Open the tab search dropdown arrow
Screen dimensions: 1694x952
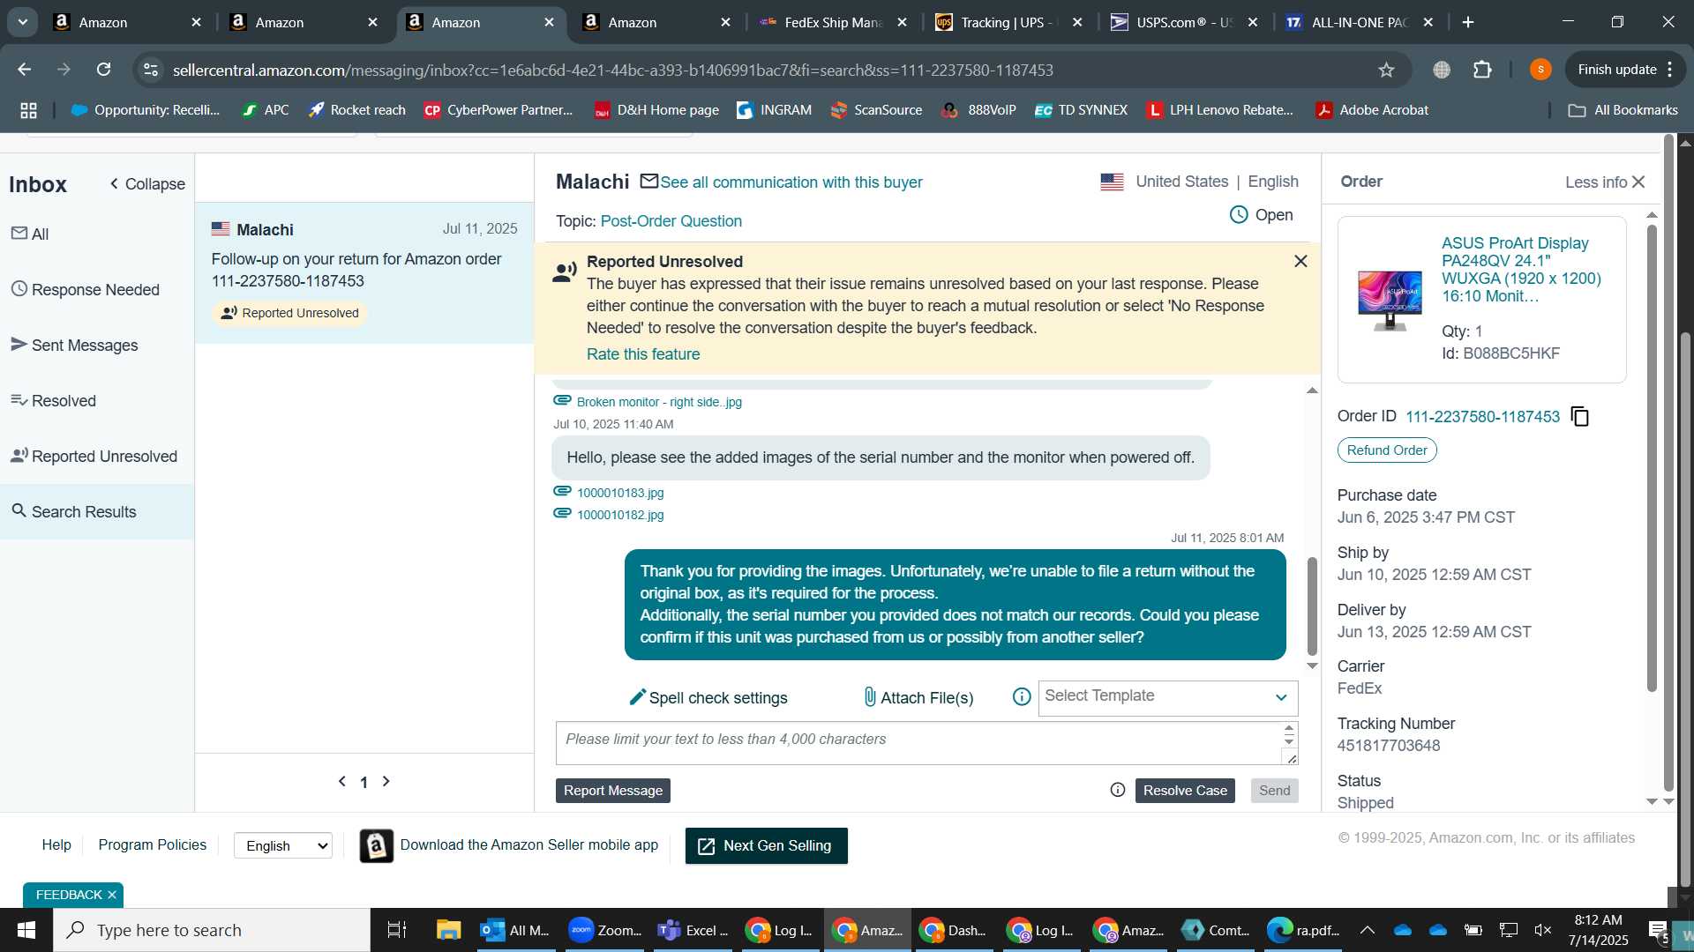22,22
